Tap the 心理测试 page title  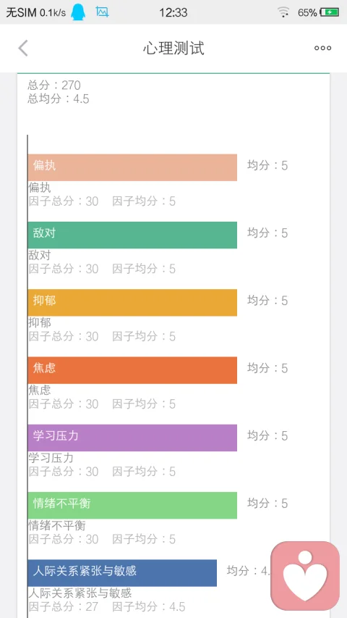click(x=173, y=48)
